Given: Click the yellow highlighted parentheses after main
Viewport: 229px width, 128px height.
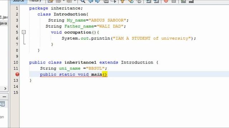Looking at the screenshot, I should pos(105,74).
